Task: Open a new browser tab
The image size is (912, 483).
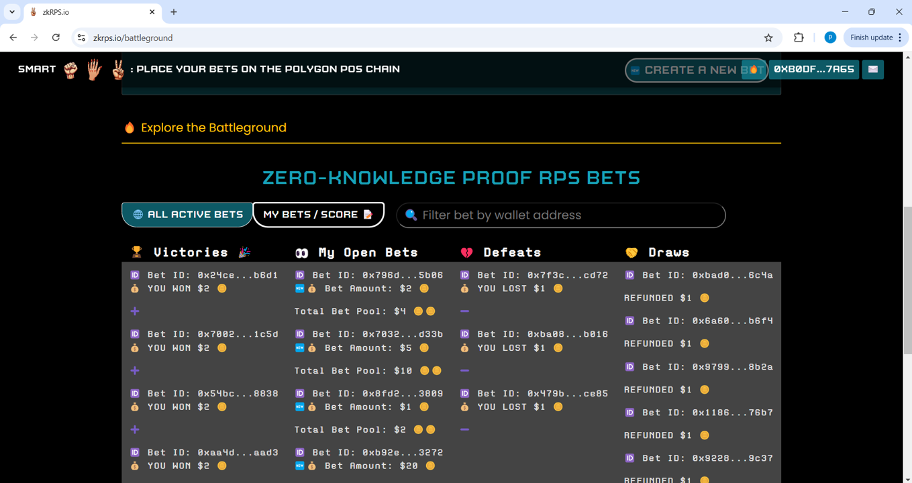Action: click(174, 12)
